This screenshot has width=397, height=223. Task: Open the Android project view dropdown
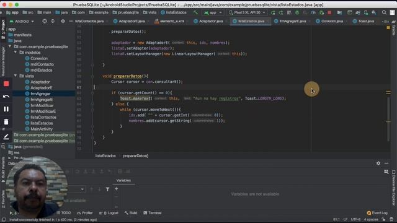[22, 21]
